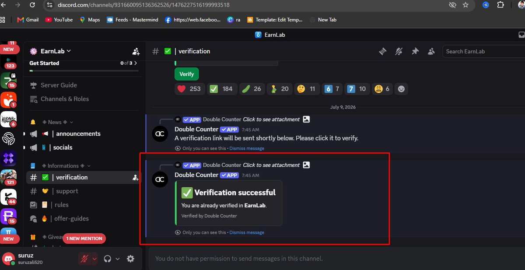Open the white leaf logo server
The width and height of the screenshot is (525, 270).
coord(9,138)
